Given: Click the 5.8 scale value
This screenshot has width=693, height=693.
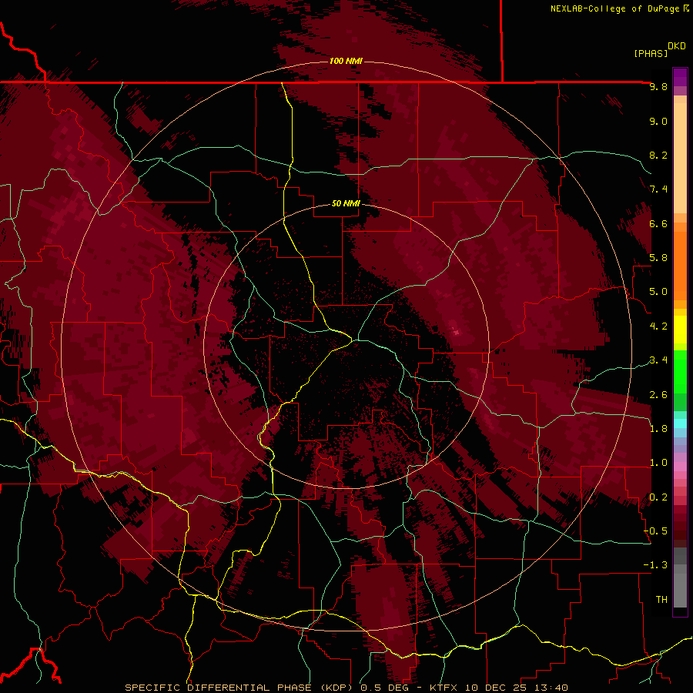Looking at the screenshot, I should tap(658, 258).
